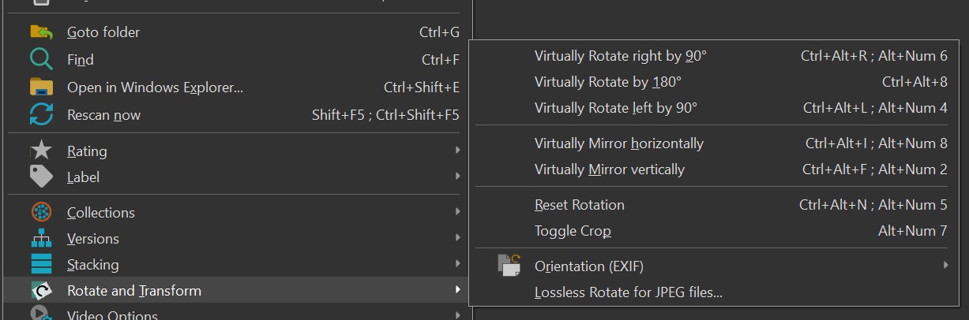Click the Shift+F5 ; Ctrl+Shift+F5 shortcut text
Screen dimensions: 969x320
[x=385, y=115]
